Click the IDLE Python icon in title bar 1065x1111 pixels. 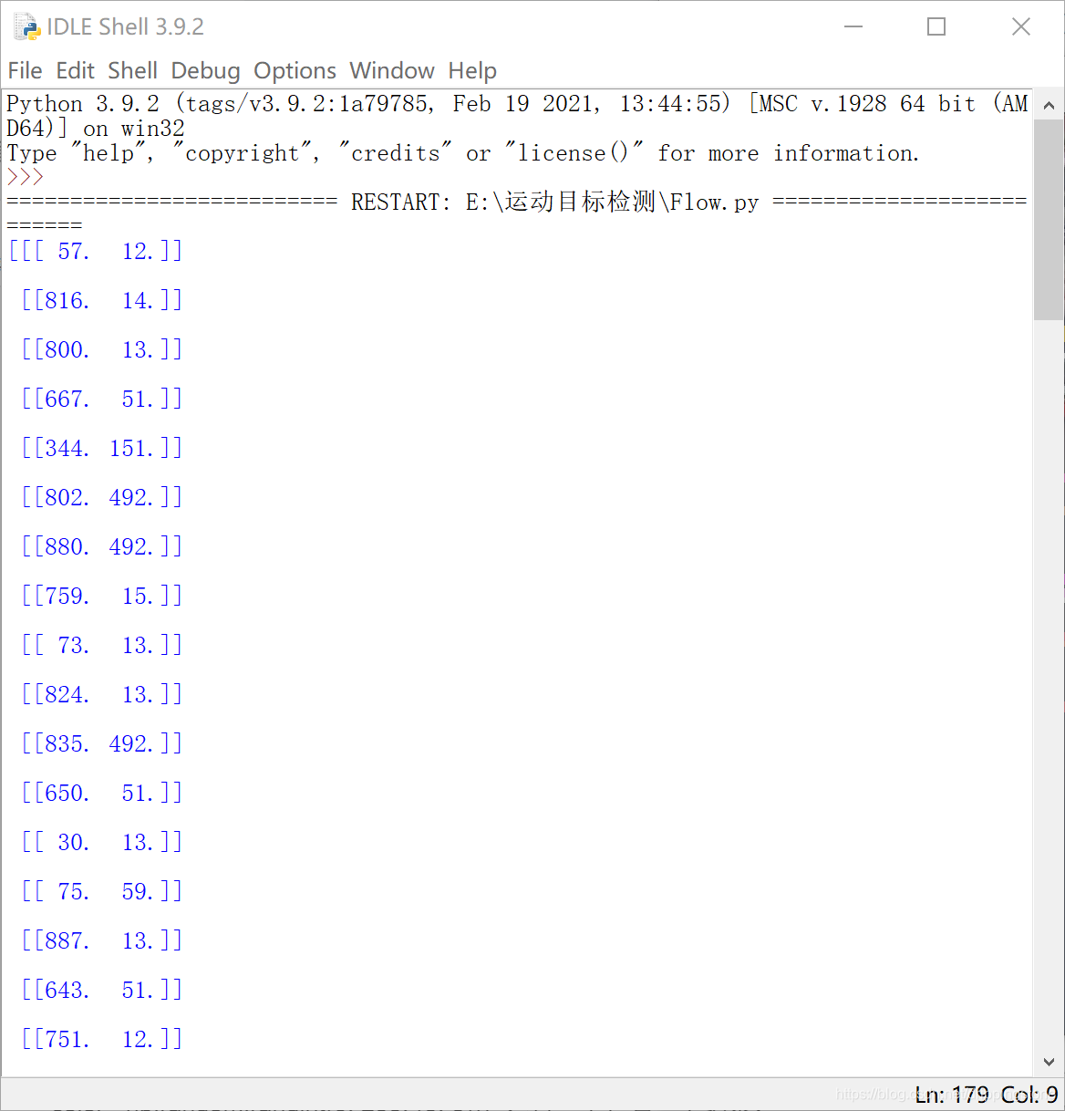pyautogui.click(x=27, y=26)
